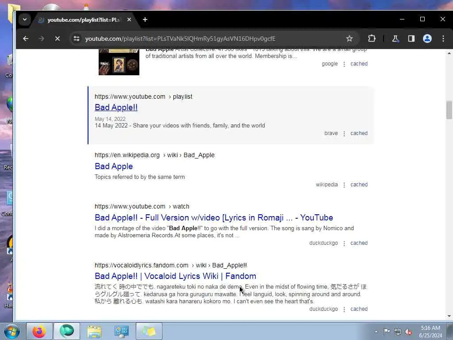Open the Extensions puzzle icon

[372, 39]
